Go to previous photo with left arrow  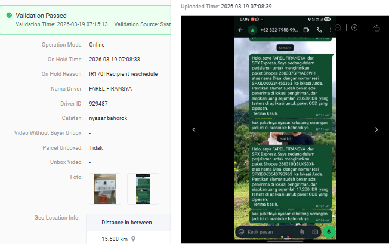click(194, 129)
